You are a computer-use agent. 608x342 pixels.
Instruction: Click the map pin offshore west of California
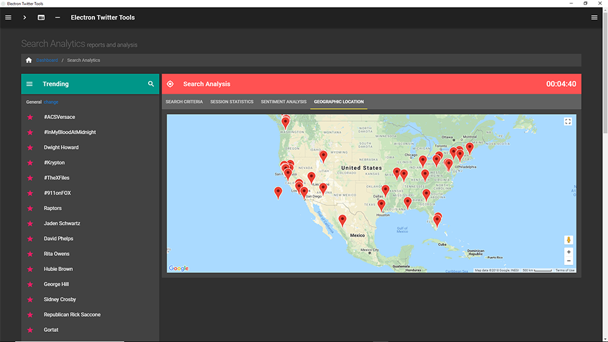point(278,193)
